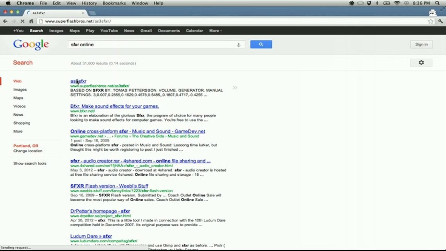Click the Bluetooth icon in menu bar

click(x=377, y=3)
